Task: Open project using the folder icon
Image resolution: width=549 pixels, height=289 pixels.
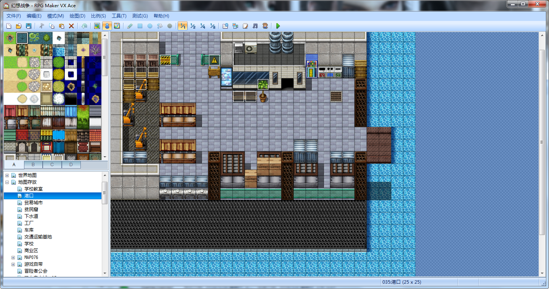Action: tap(18, 26)
